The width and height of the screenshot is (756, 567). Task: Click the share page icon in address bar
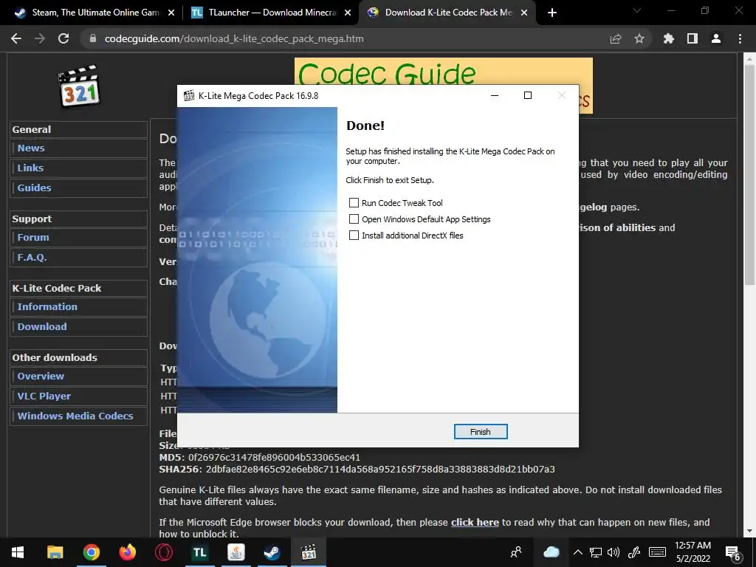[x=616, y=38]
